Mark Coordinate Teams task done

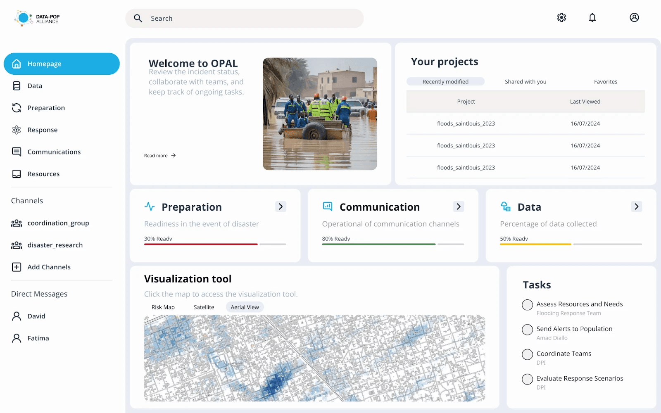527,354
